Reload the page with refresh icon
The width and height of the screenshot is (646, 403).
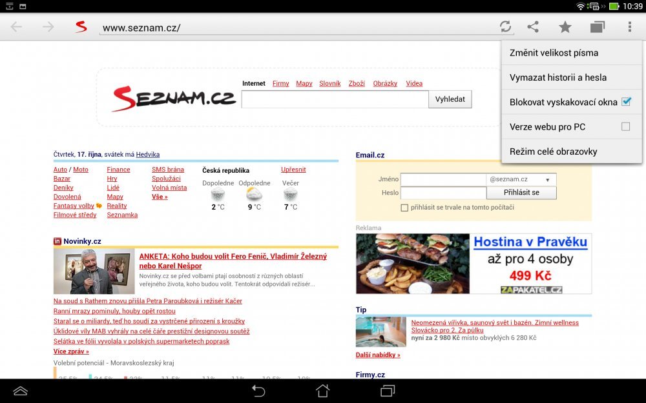(505, 27)
